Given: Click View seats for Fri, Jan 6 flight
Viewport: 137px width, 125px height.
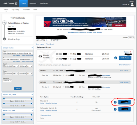Looking at the screenshot, I should pyautogui.click(x=106, y=87).
